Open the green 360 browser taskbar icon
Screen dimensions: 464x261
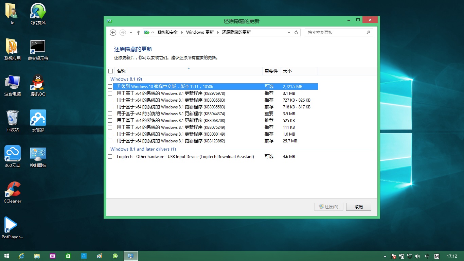[x=115, y=256]
